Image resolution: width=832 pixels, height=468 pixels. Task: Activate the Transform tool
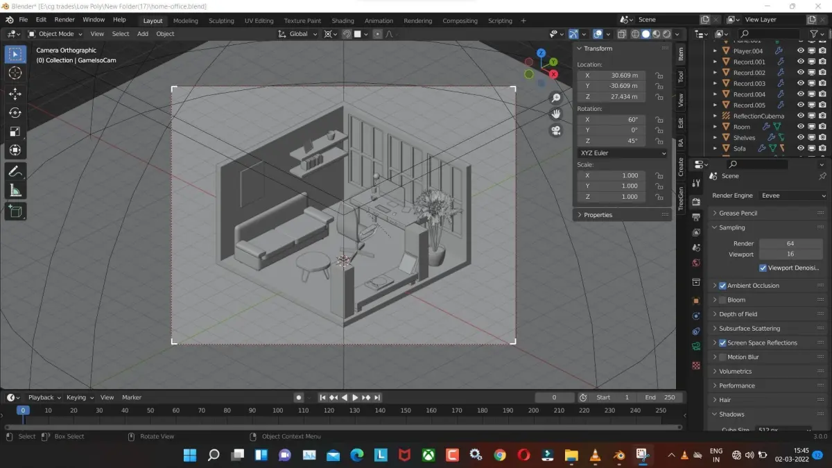tap(15, 150)
